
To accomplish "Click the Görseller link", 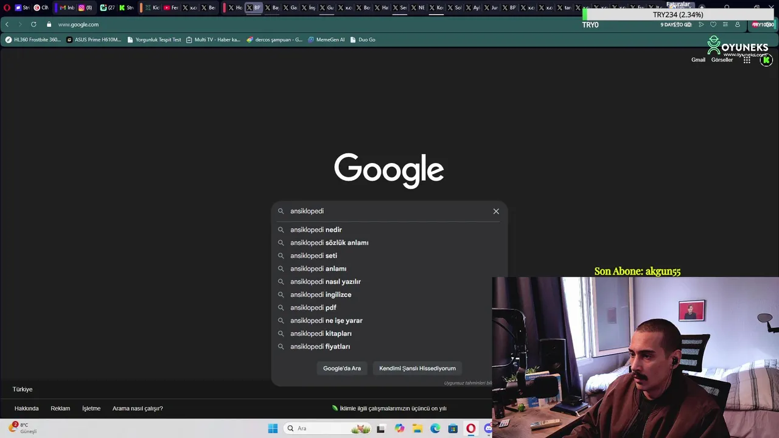I will coord(722,60).
